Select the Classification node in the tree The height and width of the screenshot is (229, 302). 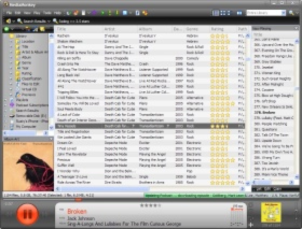click(x=32, y=79)
